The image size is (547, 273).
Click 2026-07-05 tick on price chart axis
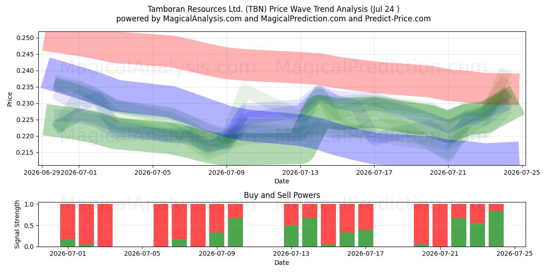tap(152, 172)
